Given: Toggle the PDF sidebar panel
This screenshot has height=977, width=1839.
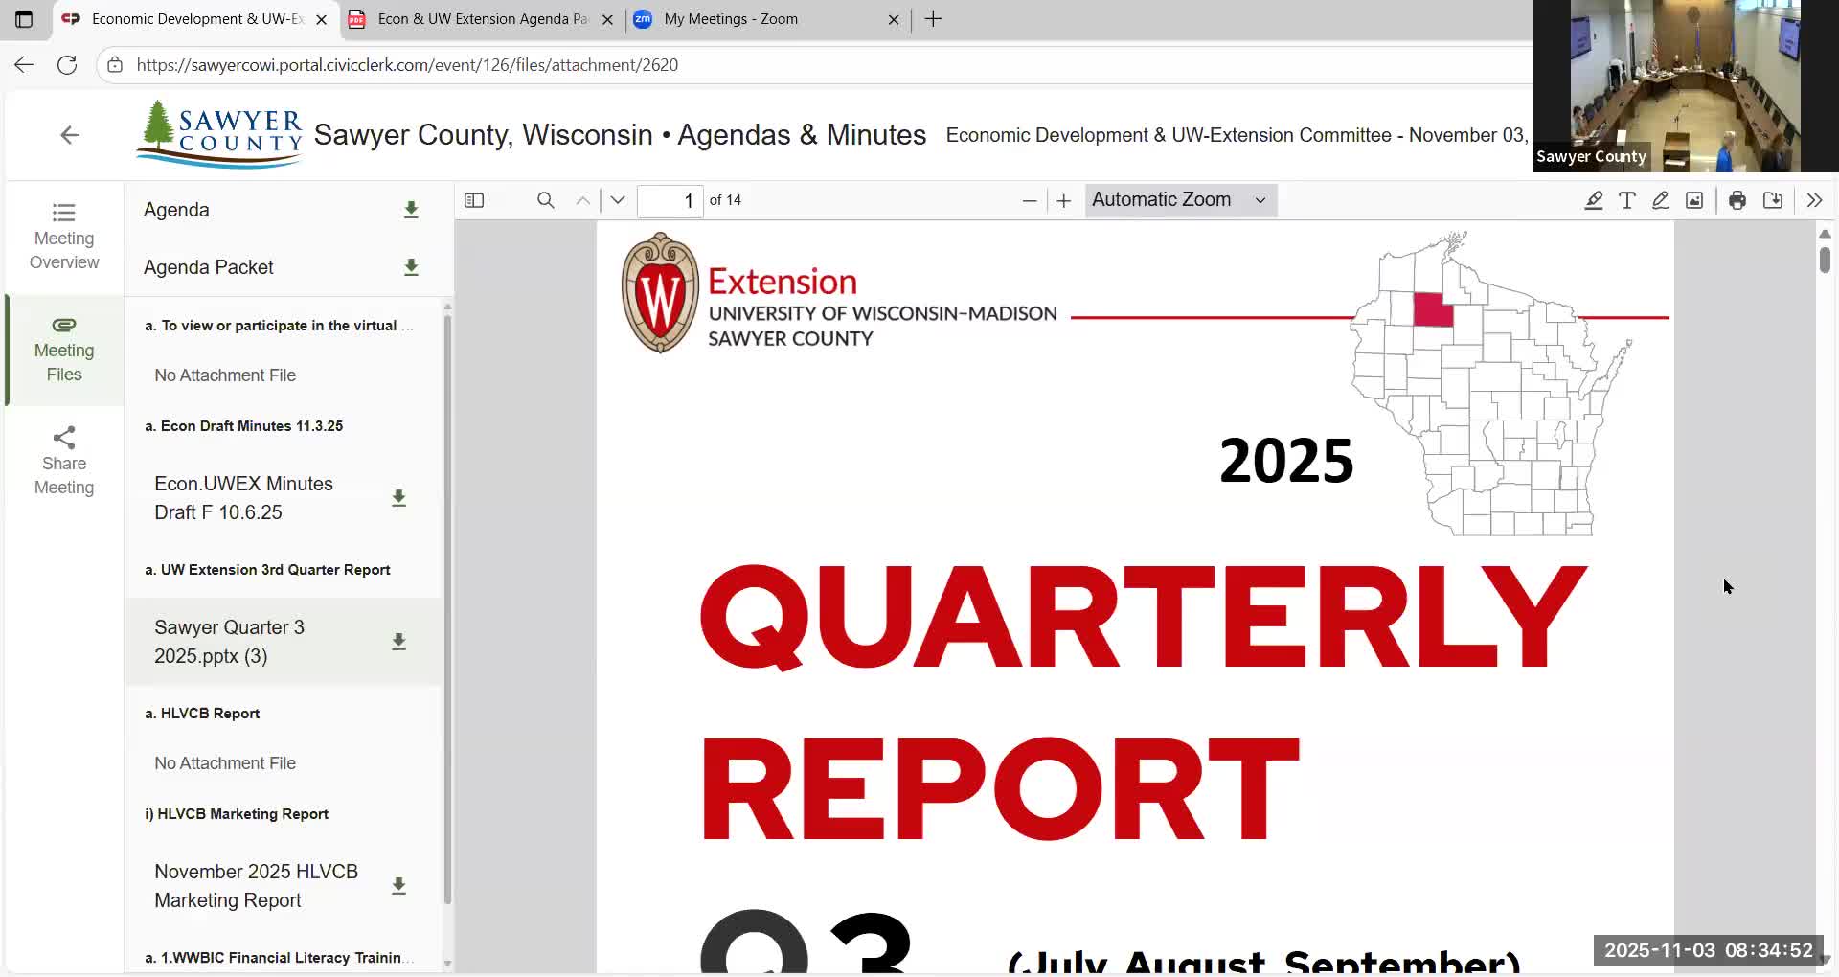Looking at the screenshot, I should click(475, 200).
